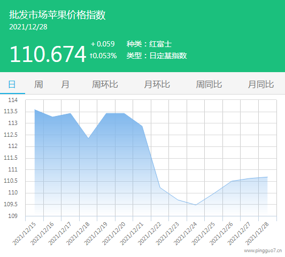Click the 2021/12/21 x-axis date label
285x257 pixels.
click(x=132, y=233)
